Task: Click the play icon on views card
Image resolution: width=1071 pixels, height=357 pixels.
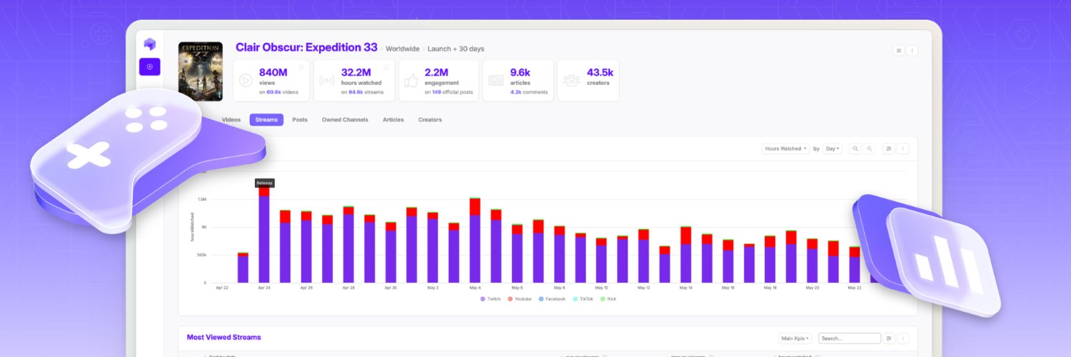Action: 246,80
